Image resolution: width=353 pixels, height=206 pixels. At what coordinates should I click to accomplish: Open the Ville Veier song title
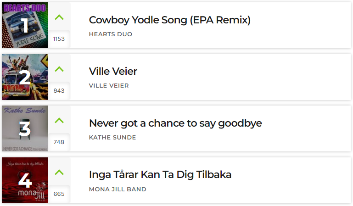point(113,71)
